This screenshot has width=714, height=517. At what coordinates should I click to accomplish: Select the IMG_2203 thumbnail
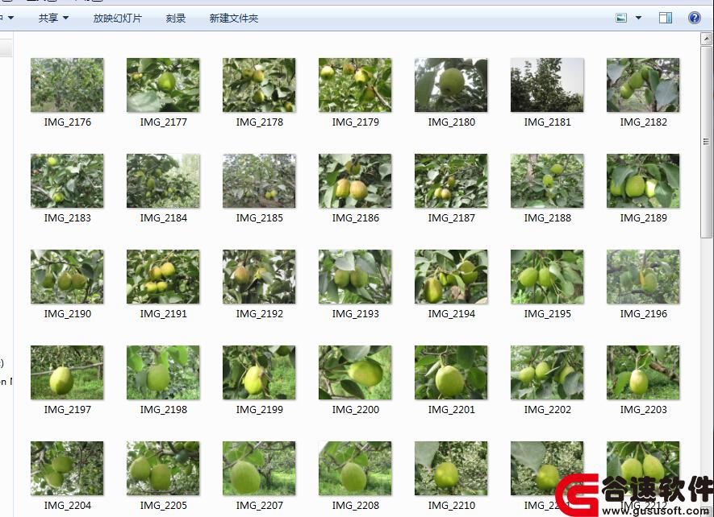pos(644,373)
